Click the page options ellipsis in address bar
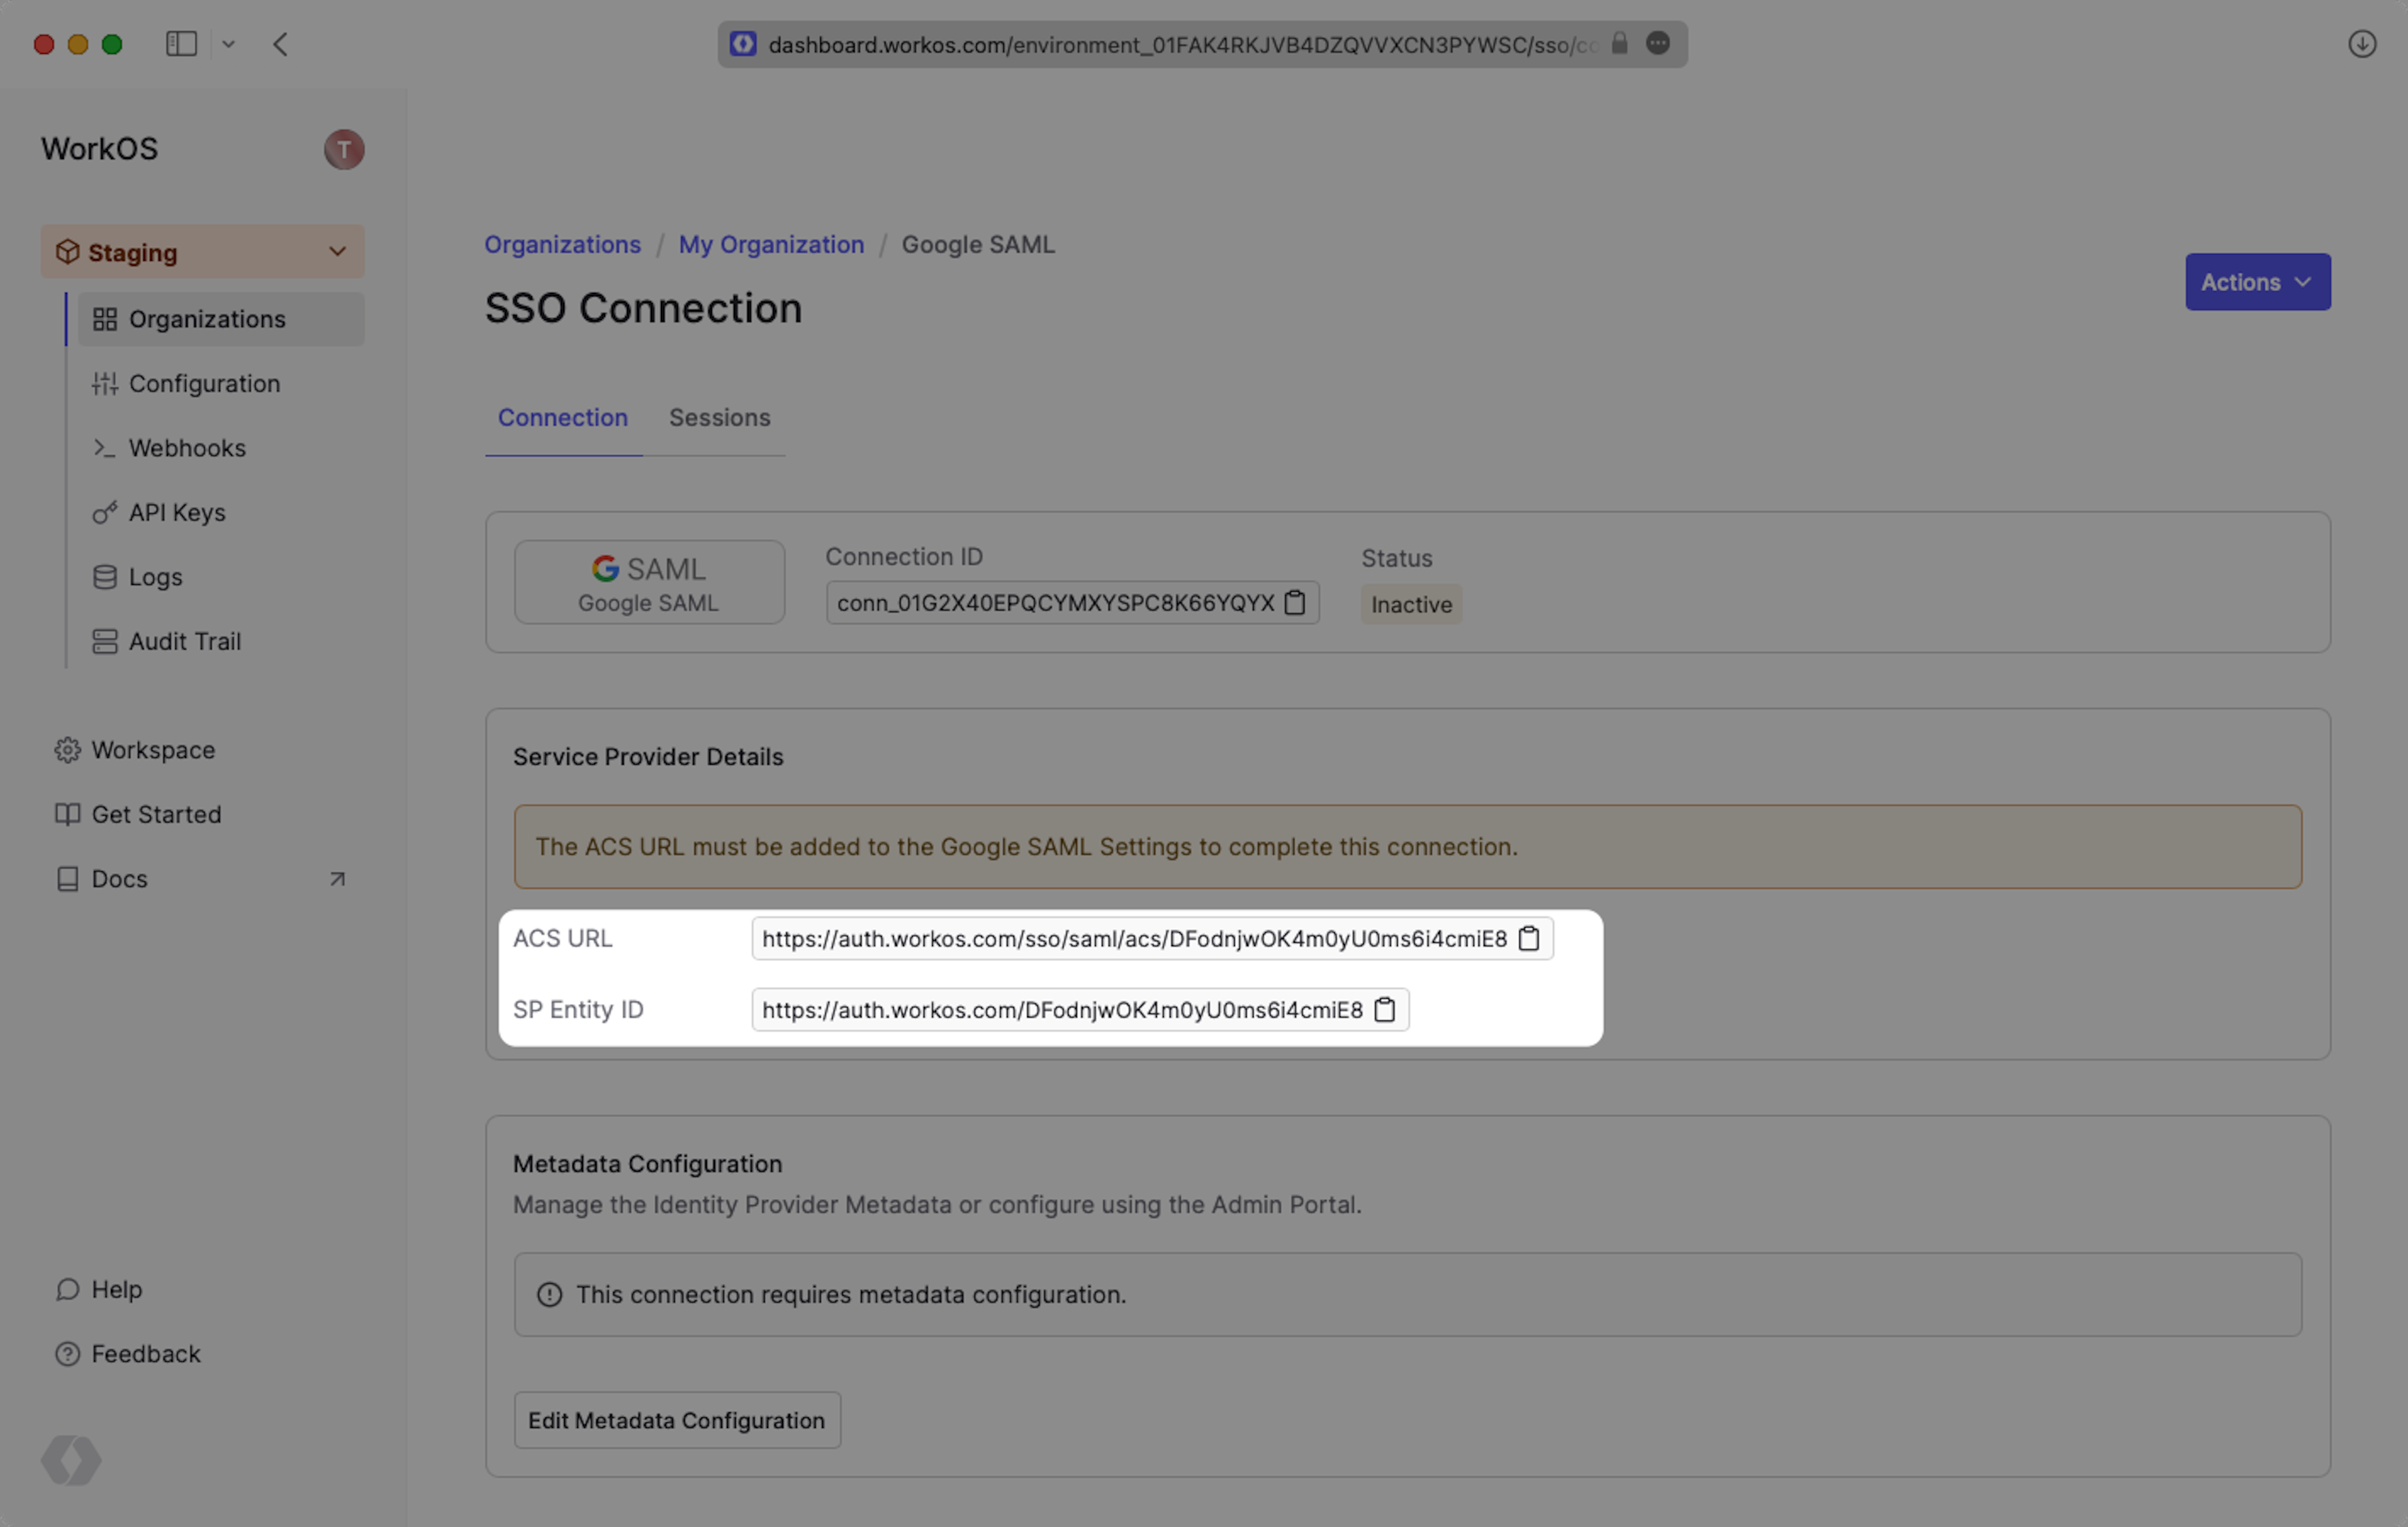This screenshot has width=2408, height=1527. [1658, 44]
